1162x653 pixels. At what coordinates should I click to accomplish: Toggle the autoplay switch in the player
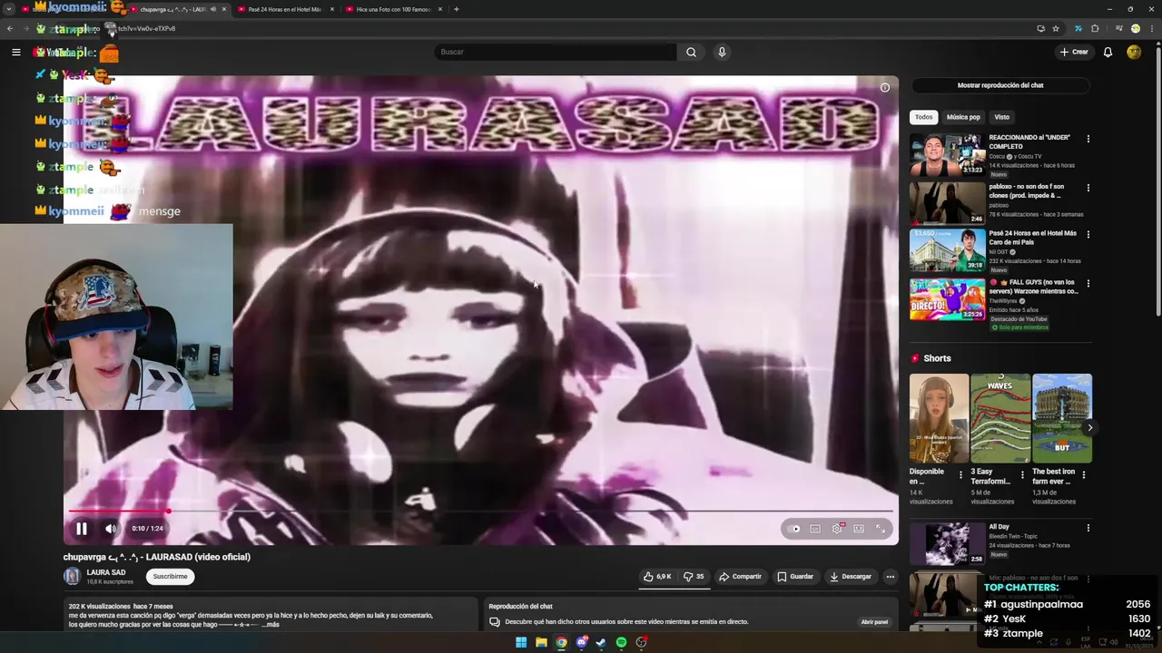coord(795,529)
